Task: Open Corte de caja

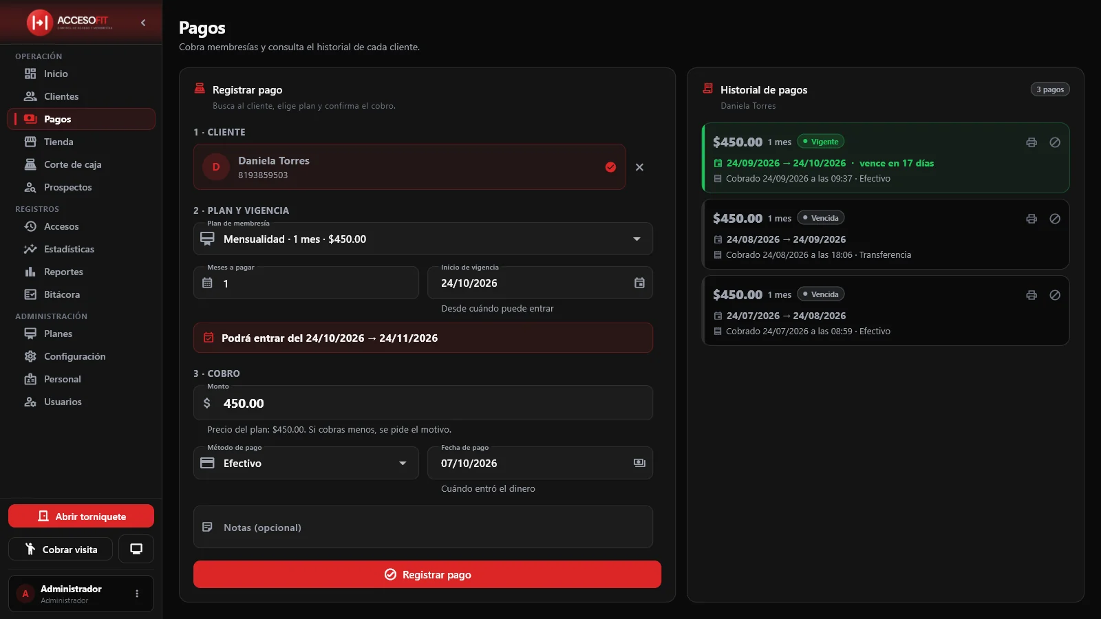Action: click(81, 164)
